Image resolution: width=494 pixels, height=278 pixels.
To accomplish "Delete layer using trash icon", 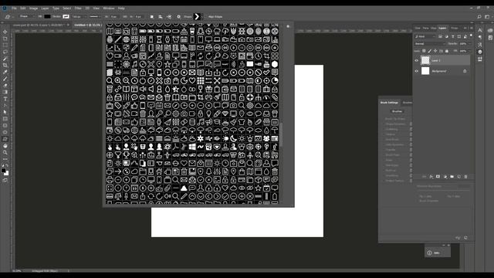I will (x=466, y=177).
